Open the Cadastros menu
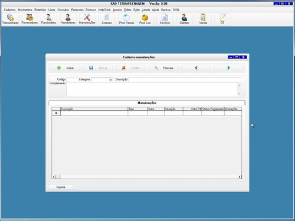The width and height of the screenshot is (295, 221). [9, 10]
